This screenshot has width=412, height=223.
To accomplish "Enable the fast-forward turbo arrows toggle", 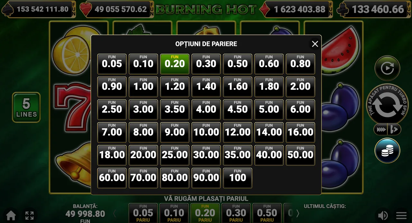I will [380, 130].
